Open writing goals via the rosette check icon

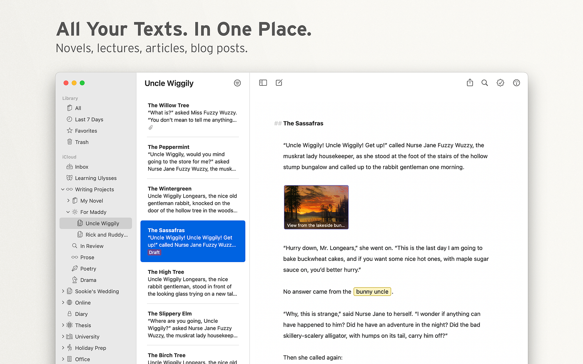tap(500, 82)
